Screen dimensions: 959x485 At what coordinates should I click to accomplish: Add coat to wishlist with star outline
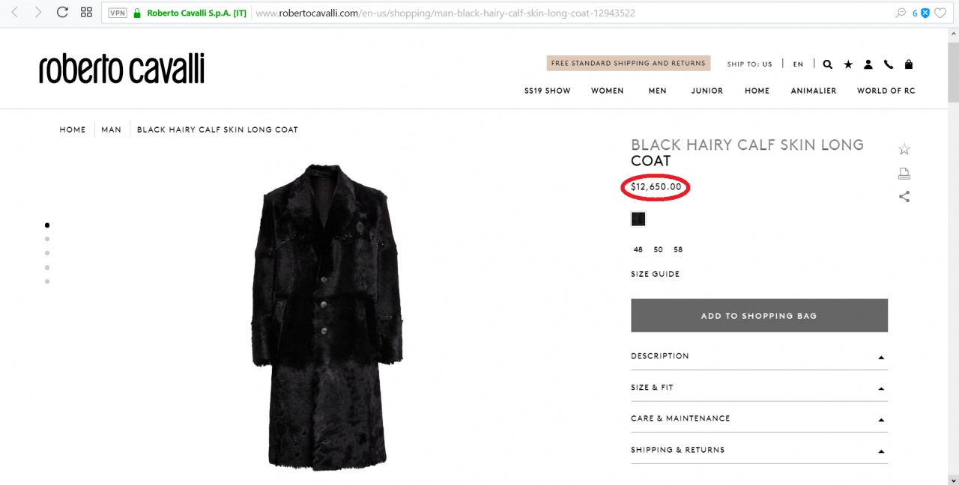click(x=904, y=149)
